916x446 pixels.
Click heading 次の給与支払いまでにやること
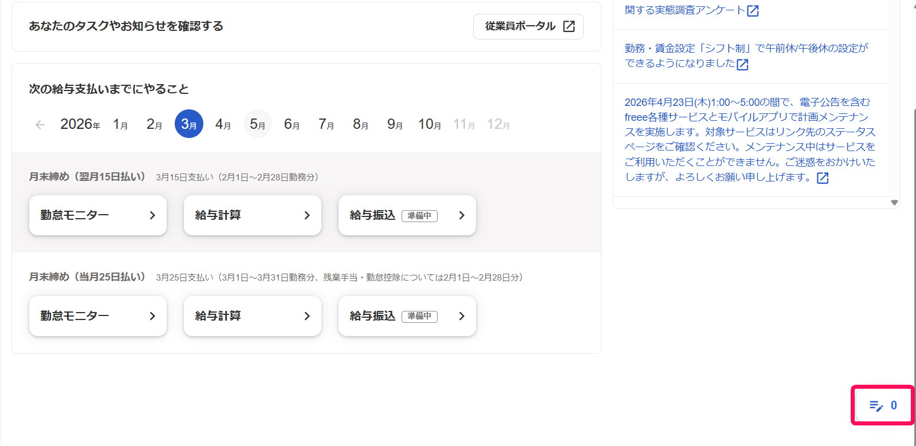pyautogui.click(x=109, y=89)
